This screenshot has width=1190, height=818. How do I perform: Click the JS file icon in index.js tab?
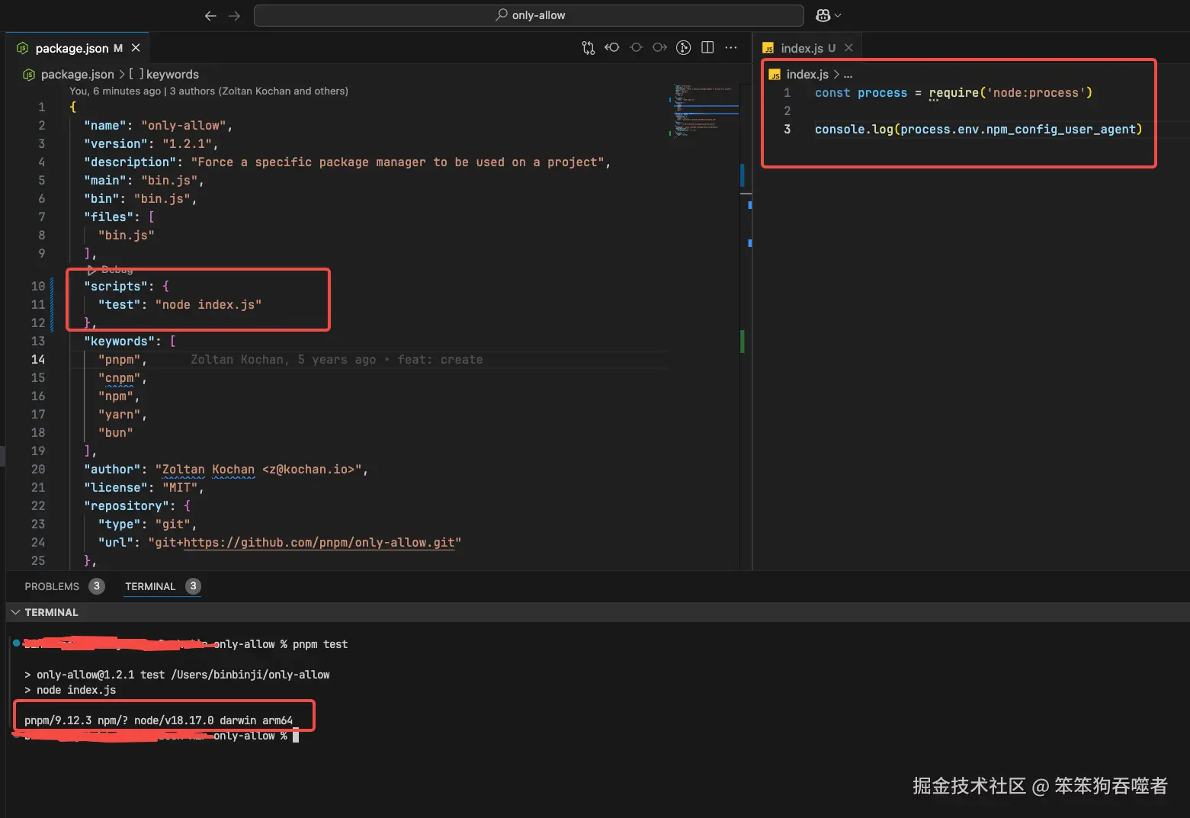[768, 48]
